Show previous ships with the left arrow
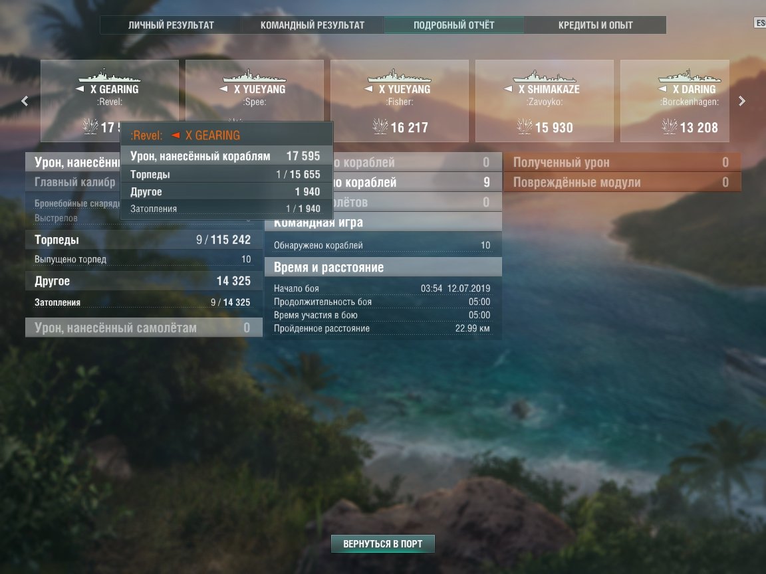The width and height of the screenshot is (766, 574). [25, 101]
